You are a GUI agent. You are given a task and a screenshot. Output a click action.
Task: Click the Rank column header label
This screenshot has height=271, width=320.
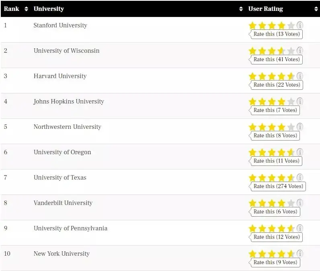[12, 9]
